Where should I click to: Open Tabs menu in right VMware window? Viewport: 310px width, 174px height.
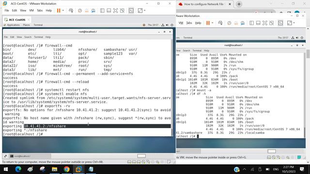[189, 23]
